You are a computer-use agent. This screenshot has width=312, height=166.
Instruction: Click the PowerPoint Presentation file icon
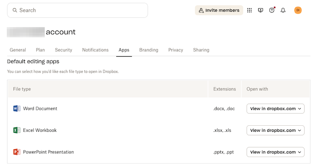17,152
